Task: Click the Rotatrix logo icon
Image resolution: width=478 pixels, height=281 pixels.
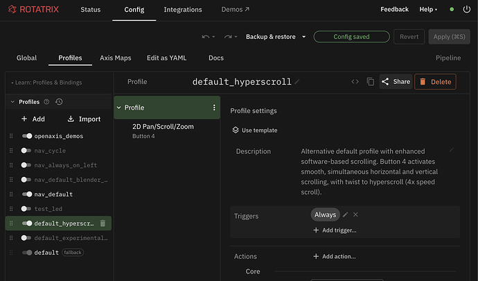Action: pos(12,10)
